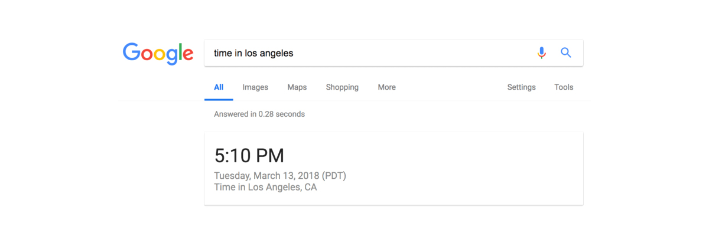Open the Settings menu
709x236 pixels.
point(522,87)
